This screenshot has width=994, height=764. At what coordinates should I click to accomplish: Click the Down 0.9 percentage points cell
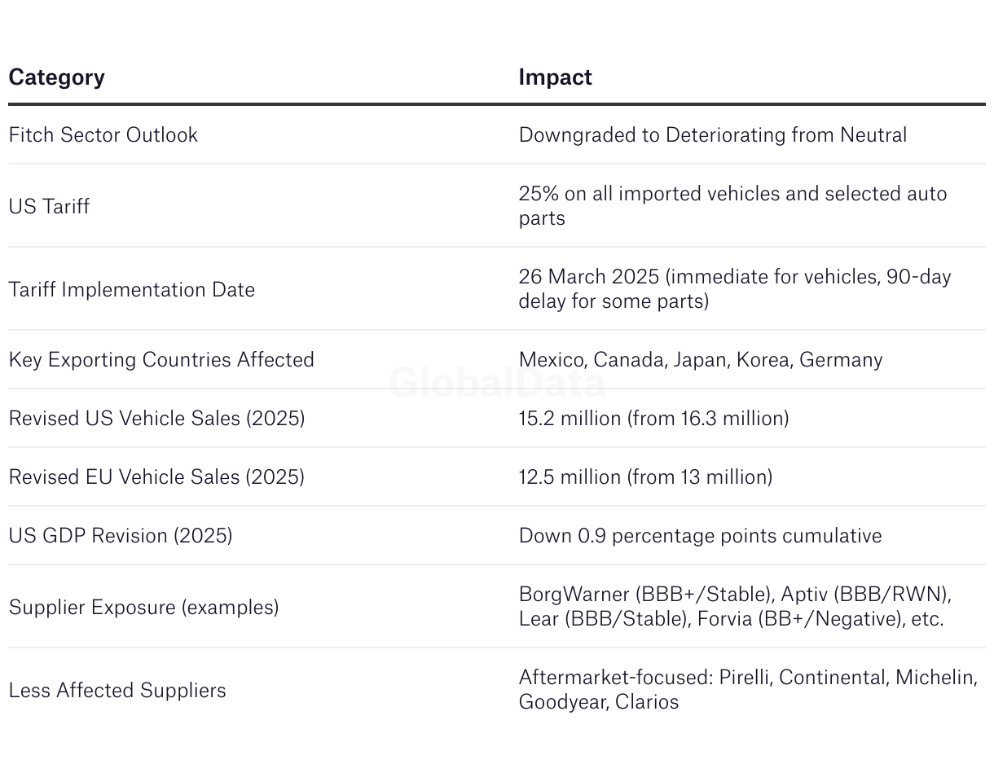point(700,535)
